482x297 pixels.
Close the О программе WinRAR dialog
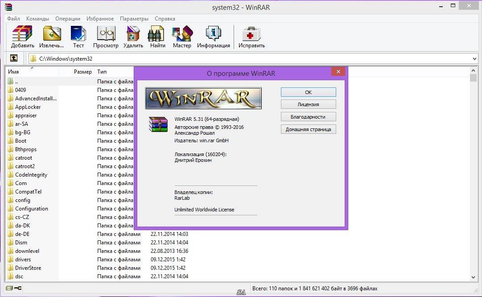point(338,72)
